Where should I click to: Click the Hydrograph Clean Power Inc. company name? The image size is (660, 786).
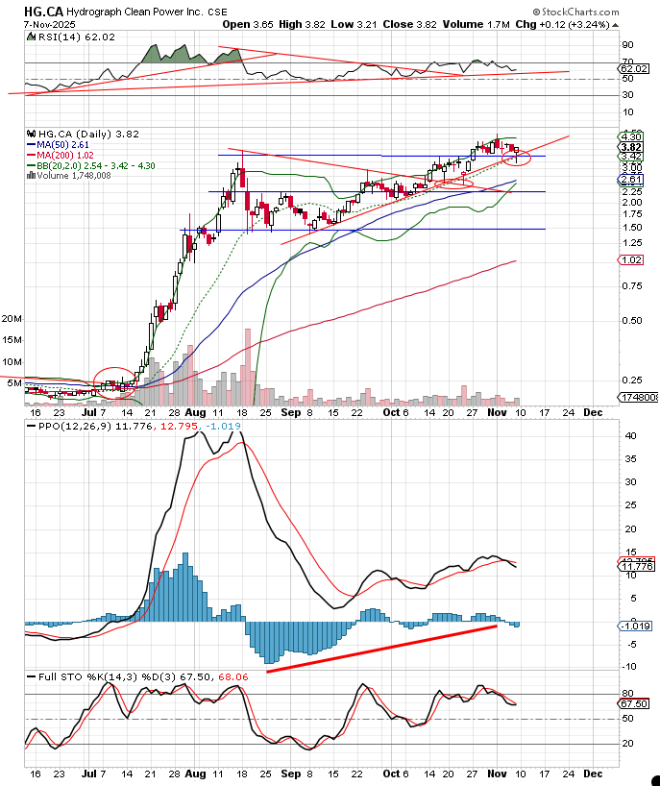134,12
